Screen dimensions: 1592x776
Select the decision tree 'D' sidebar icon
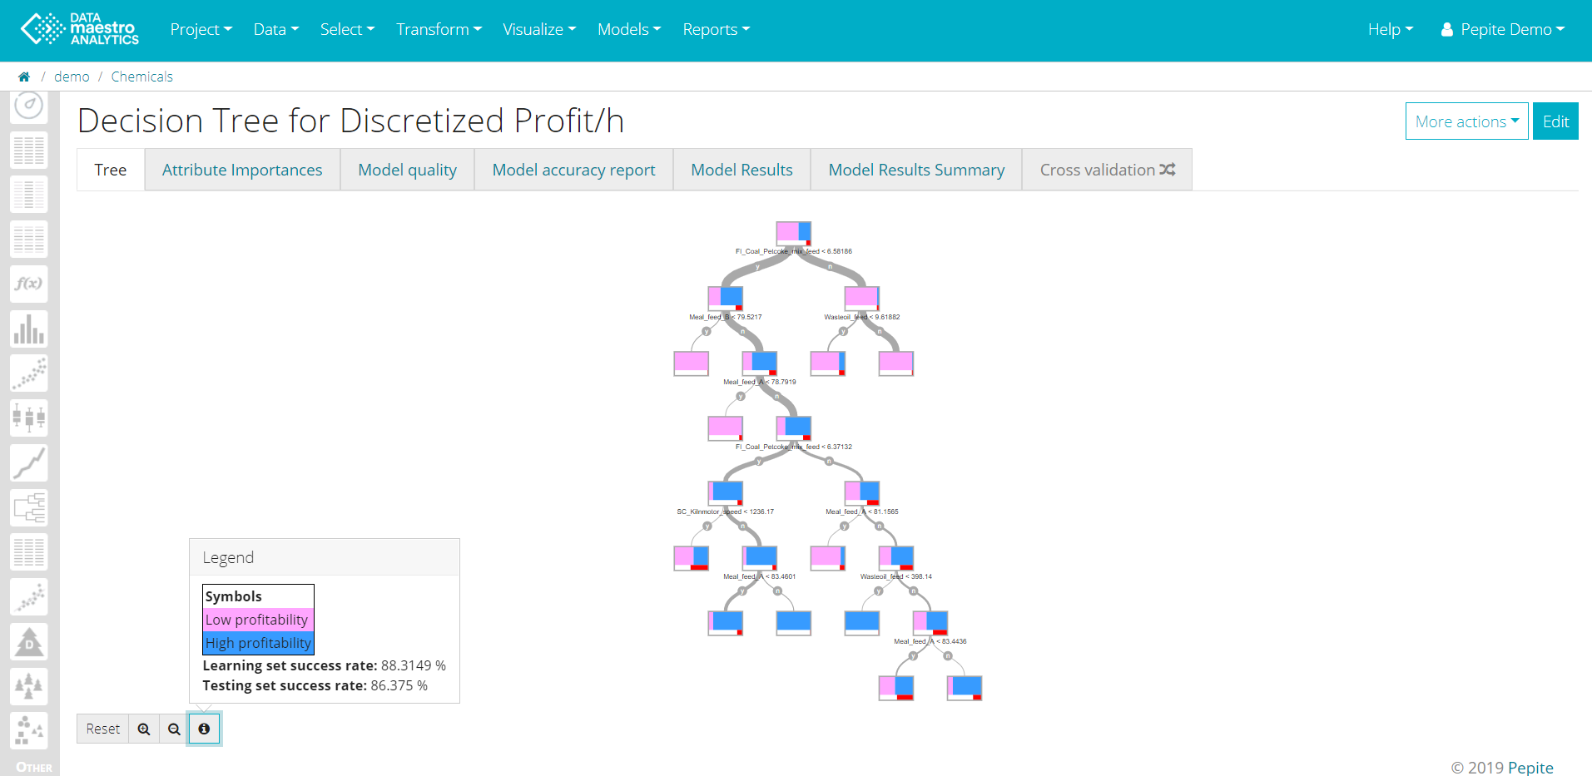point(29,642)
